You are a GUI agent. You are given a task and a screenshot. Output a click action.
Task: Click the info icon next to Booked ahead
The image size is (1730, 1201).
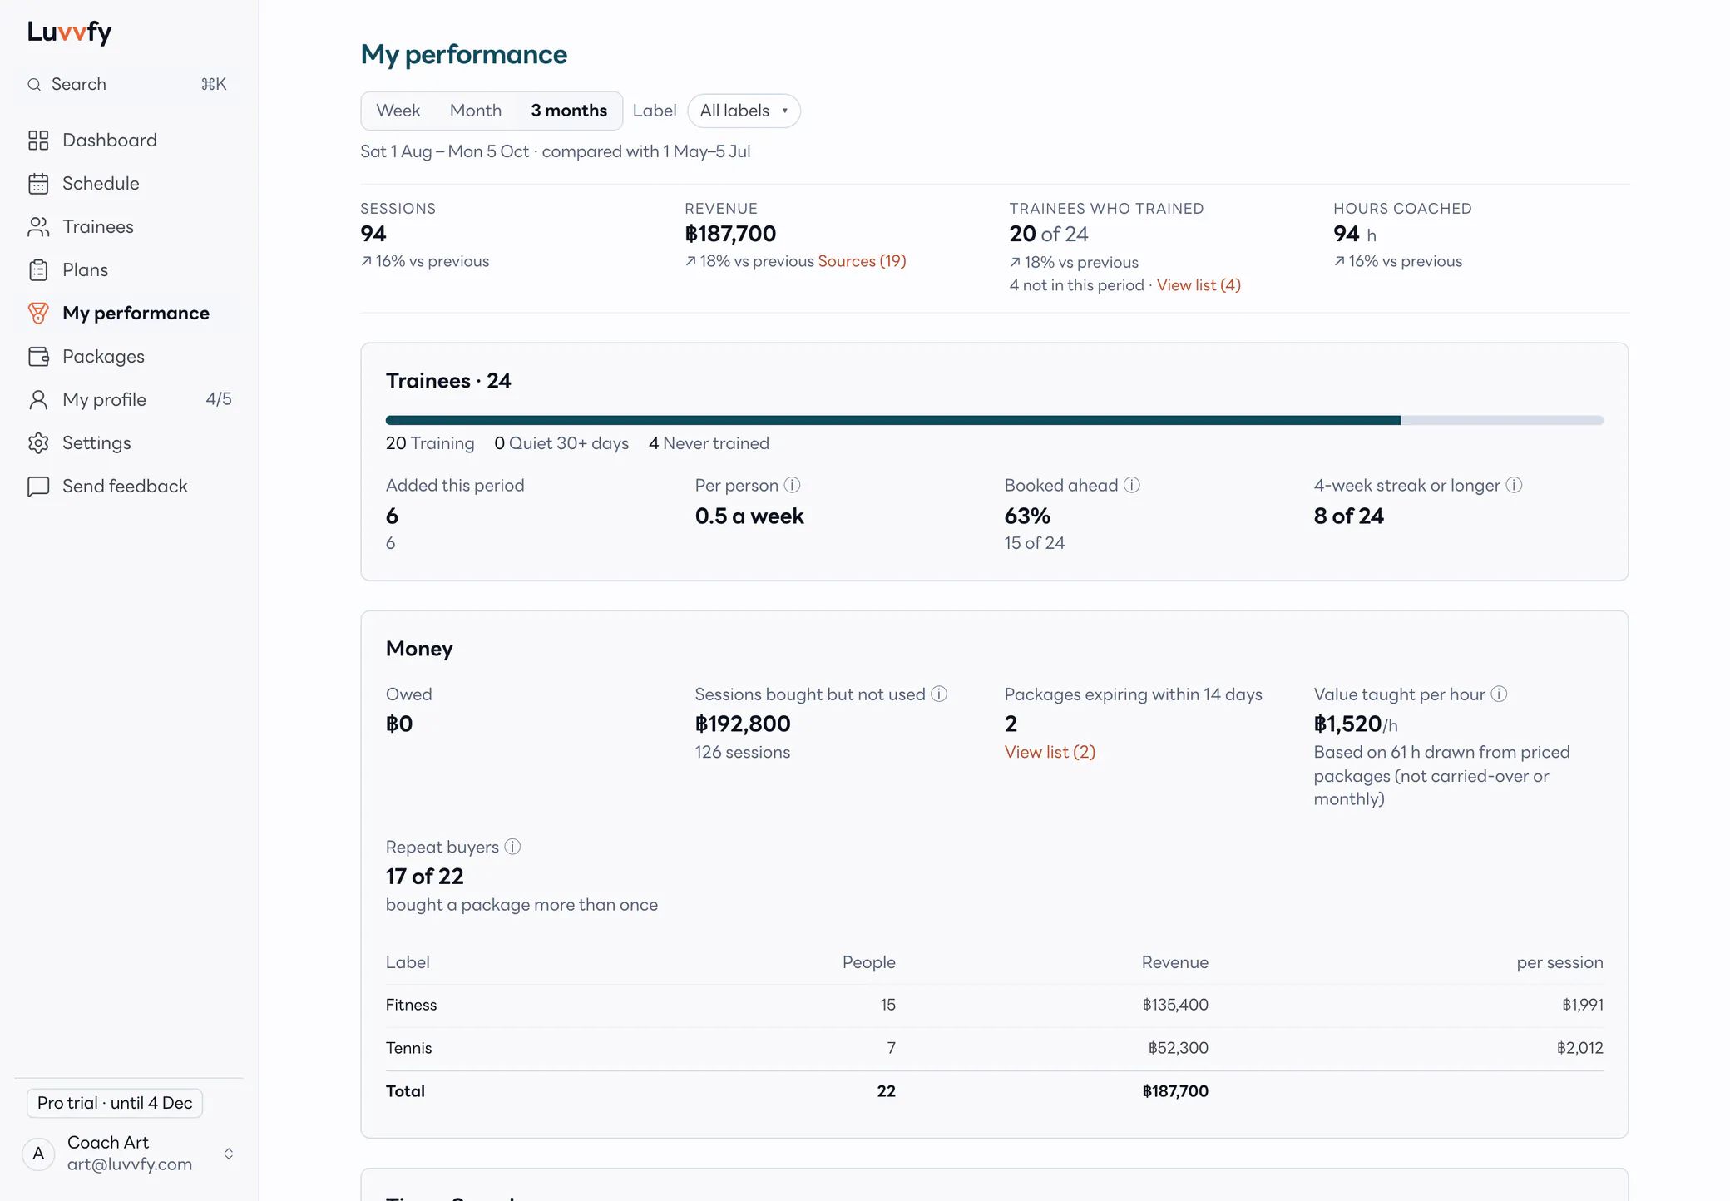click(1132, 485)
